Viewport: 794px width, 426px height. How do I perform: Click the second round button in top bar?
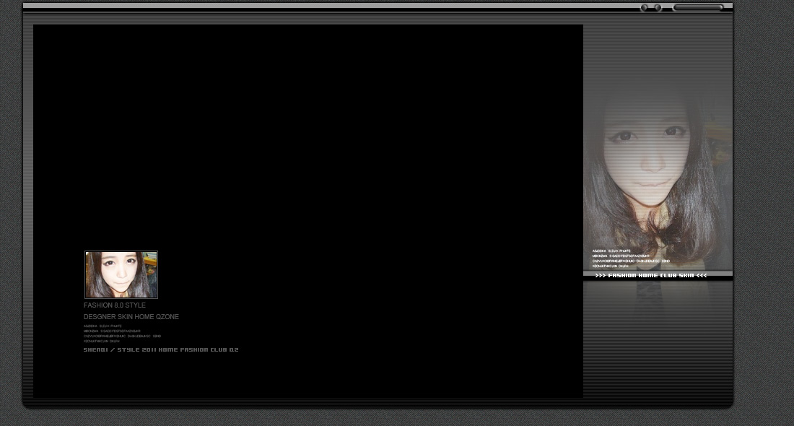coord(658,8)
